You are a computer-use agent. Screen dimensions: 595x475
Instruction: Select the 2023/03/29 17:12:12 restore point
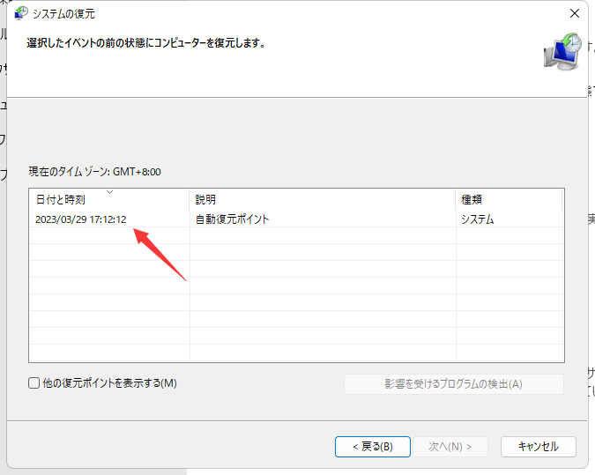tap(81, 219)
